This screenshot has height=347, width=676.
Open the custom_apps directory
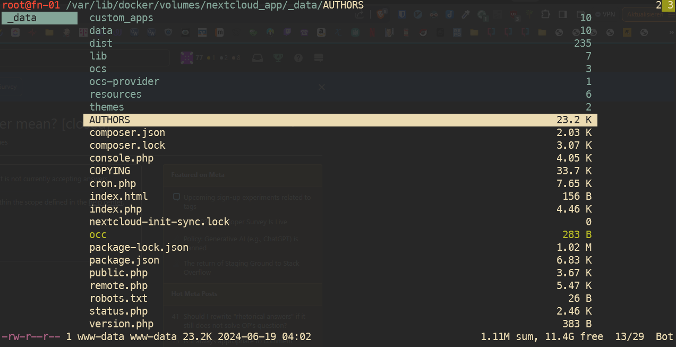coord(121,18)
